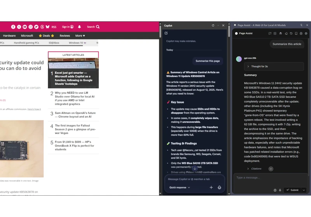Open site Search in the header

[x=93, y=27]
